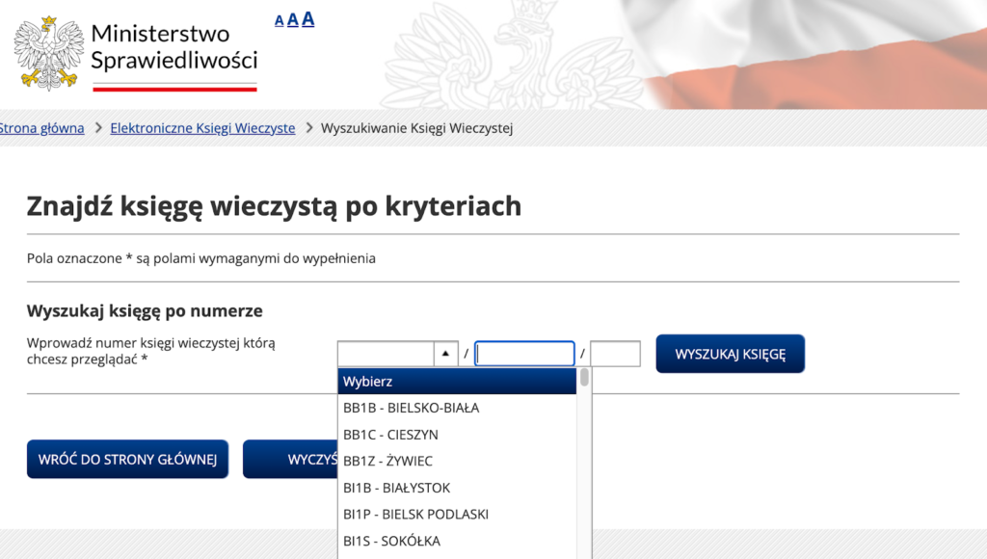Pick BB1Z - ŻYWIEC from dropdown
The image size is (987, 559).
(x=387, y=461)
